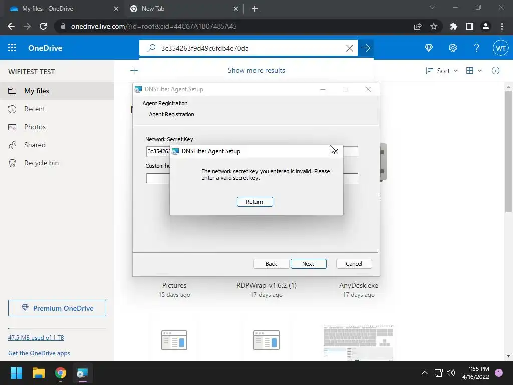
Task: Open the 47.5 MB used storage link
Action: [36, 337]
